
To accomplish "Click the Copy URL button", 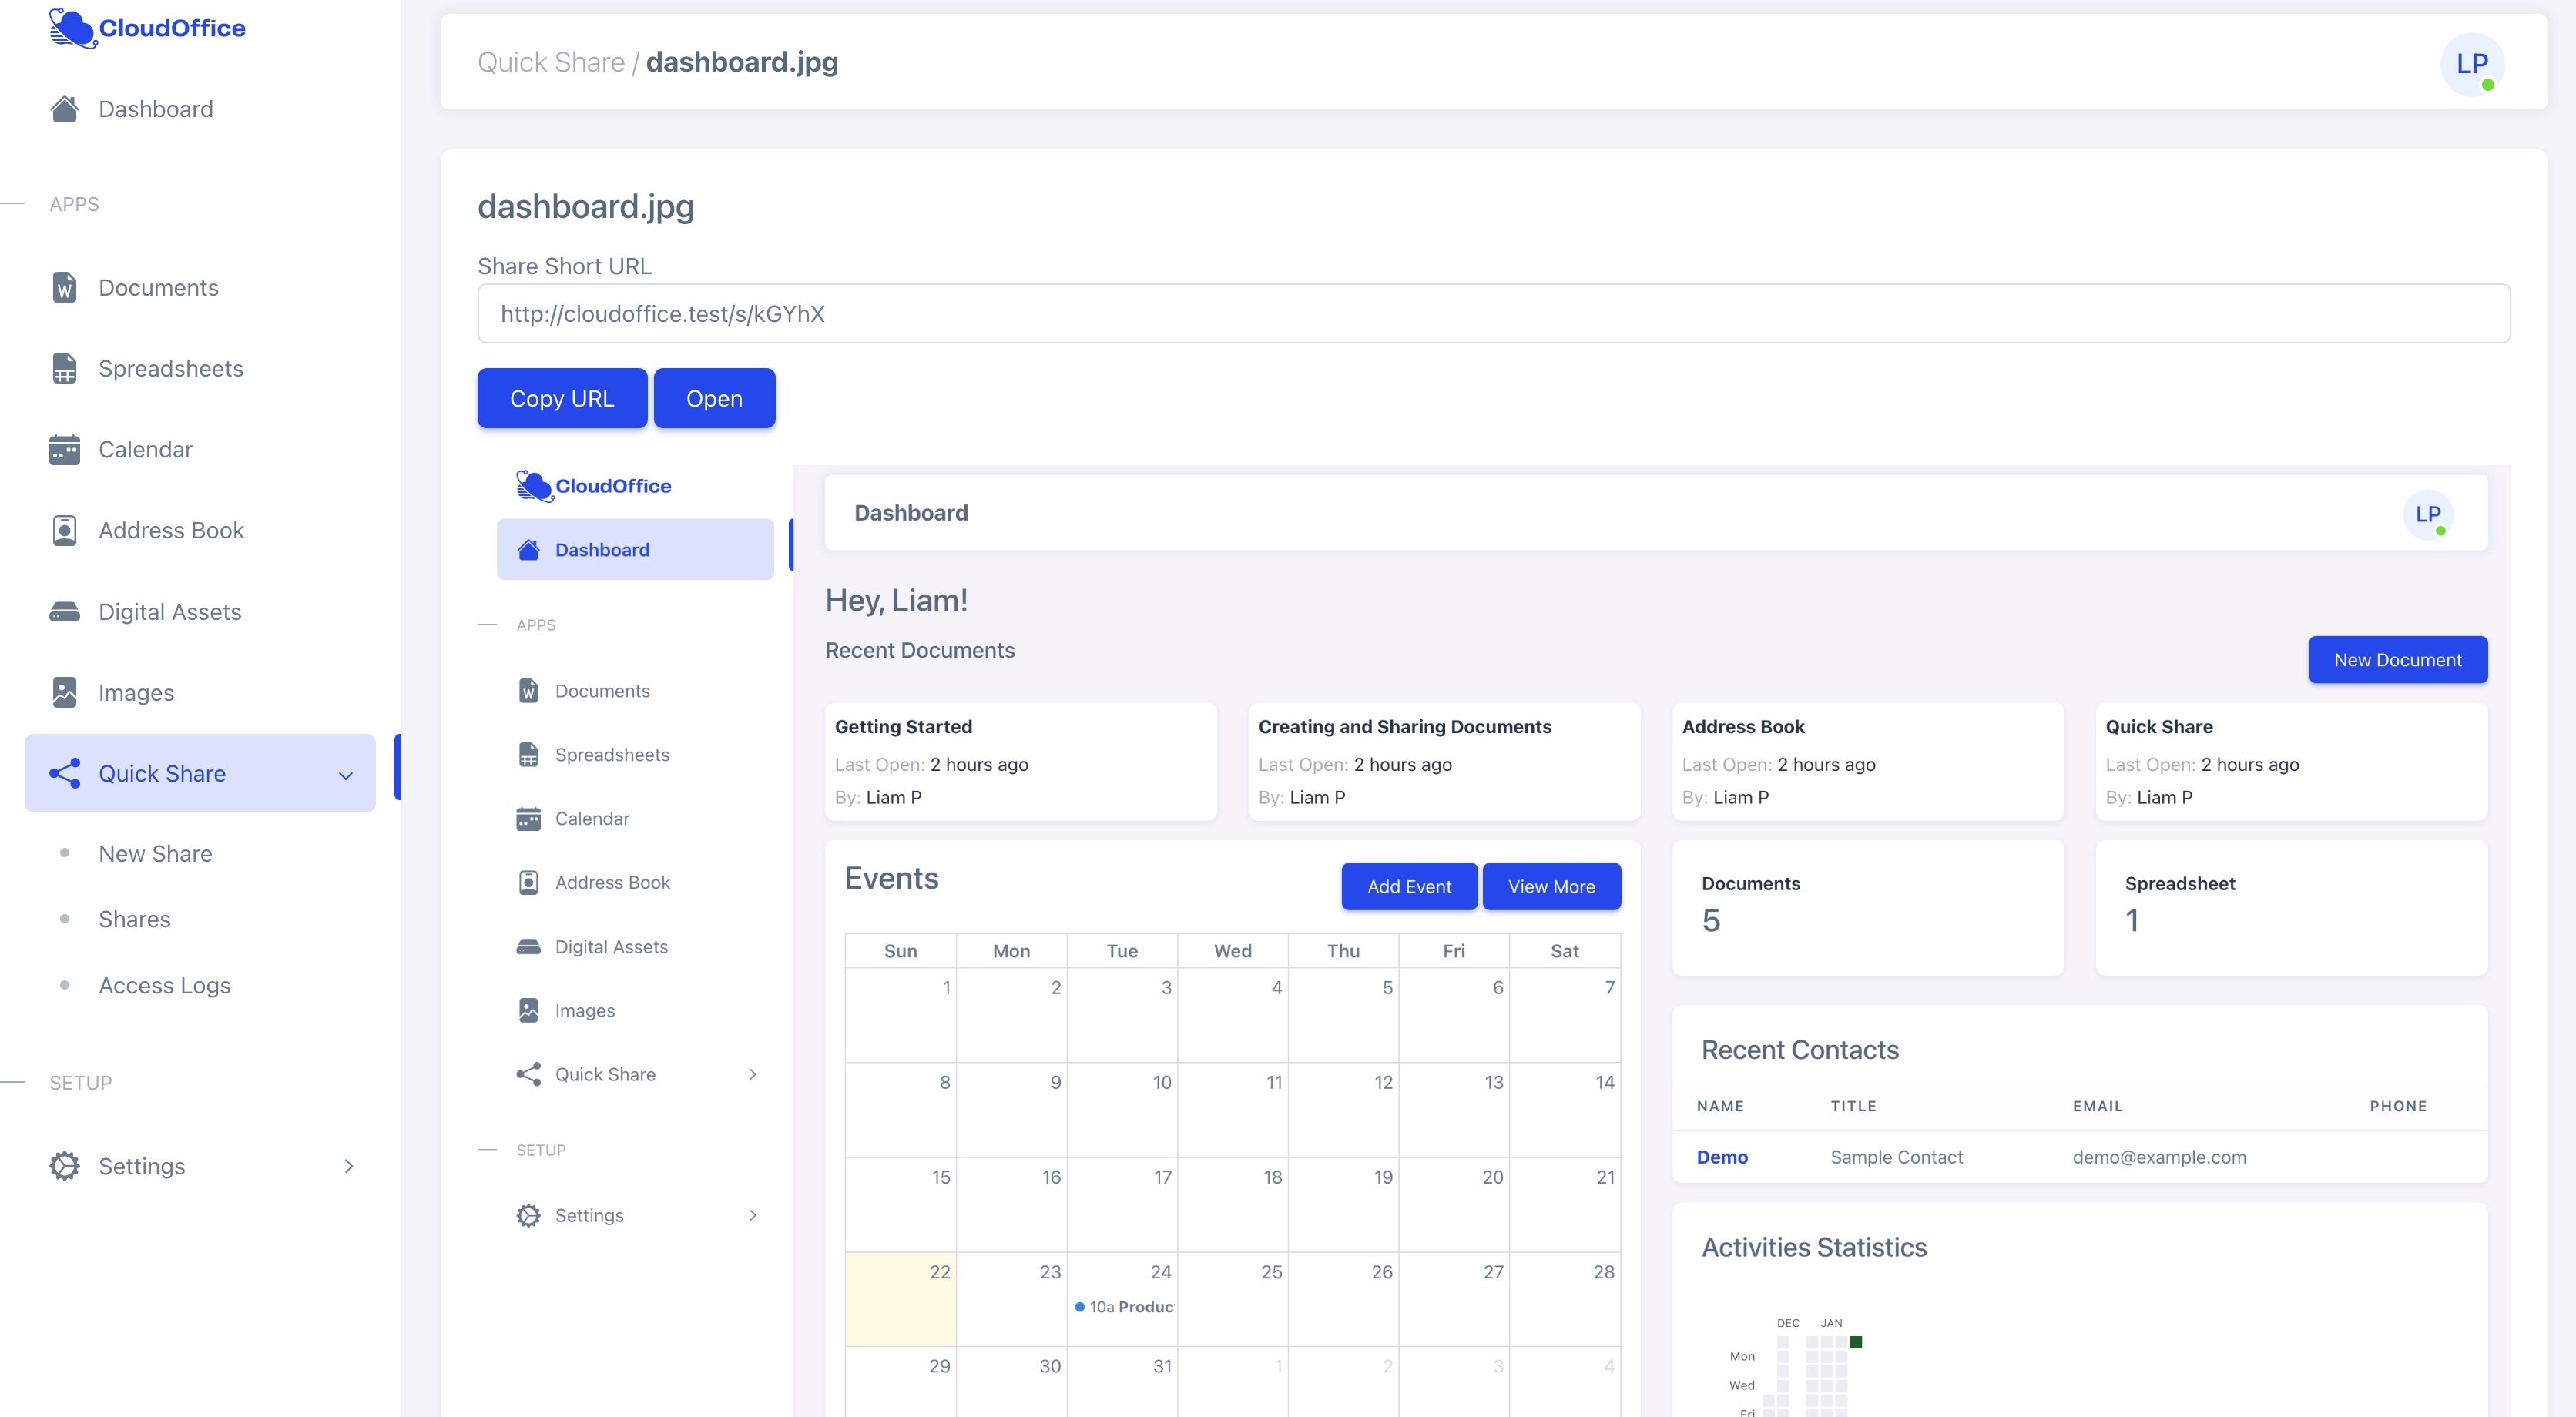I will [562, 398].
